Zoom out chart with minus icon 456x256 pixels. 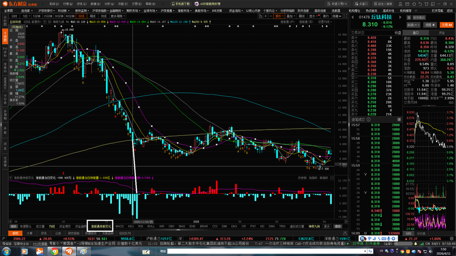(271, 16)
